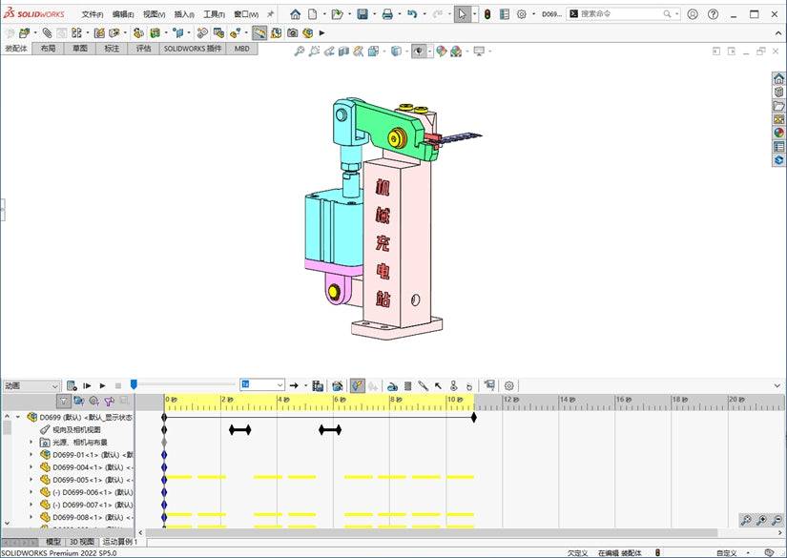This screenshot has width=787, height=558.
Task: Click the Linear Component Pattern icon
Action: pyautogui.click(x=76, y=33)
